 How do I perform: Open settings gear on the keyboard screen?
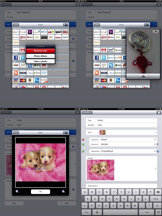(x=159, y=113)
